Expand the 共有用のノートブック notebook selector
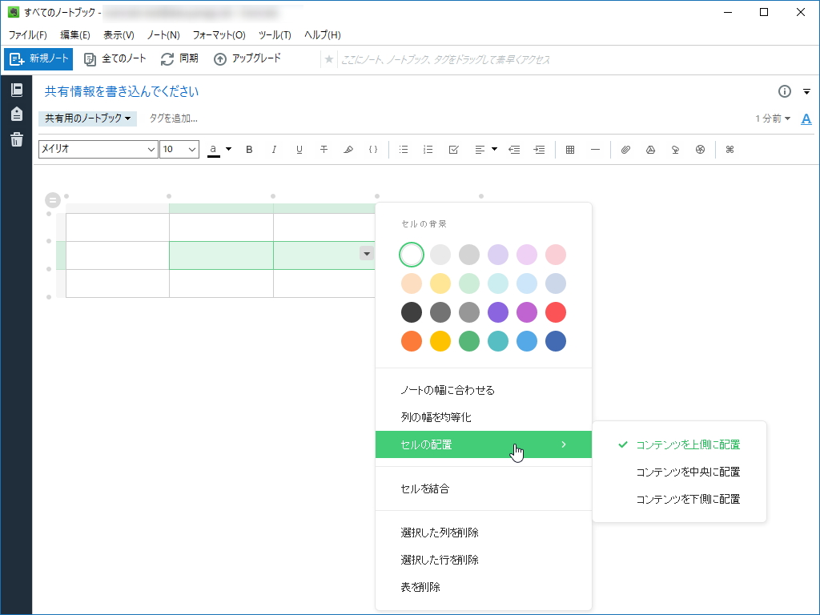The height and width of the screenshot is (615, 820). [85, 119]
